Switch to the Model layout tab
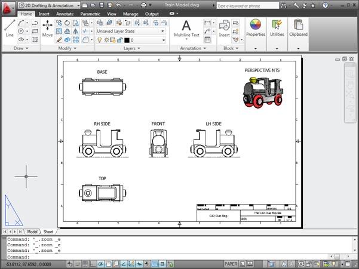 pyautogui.click(x=32, y=232)
